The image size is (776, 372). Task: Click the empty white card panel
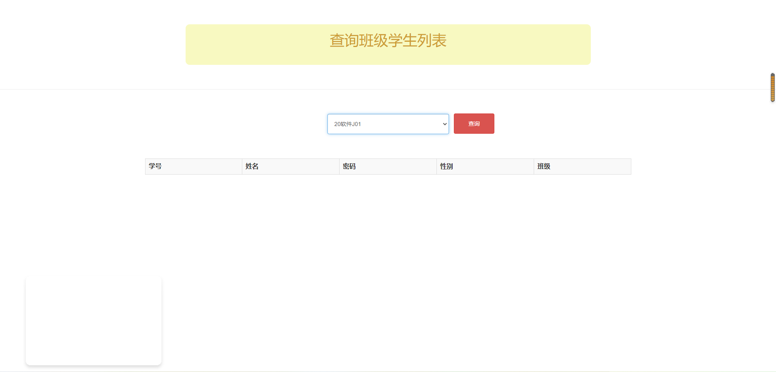tap(93, 320)
